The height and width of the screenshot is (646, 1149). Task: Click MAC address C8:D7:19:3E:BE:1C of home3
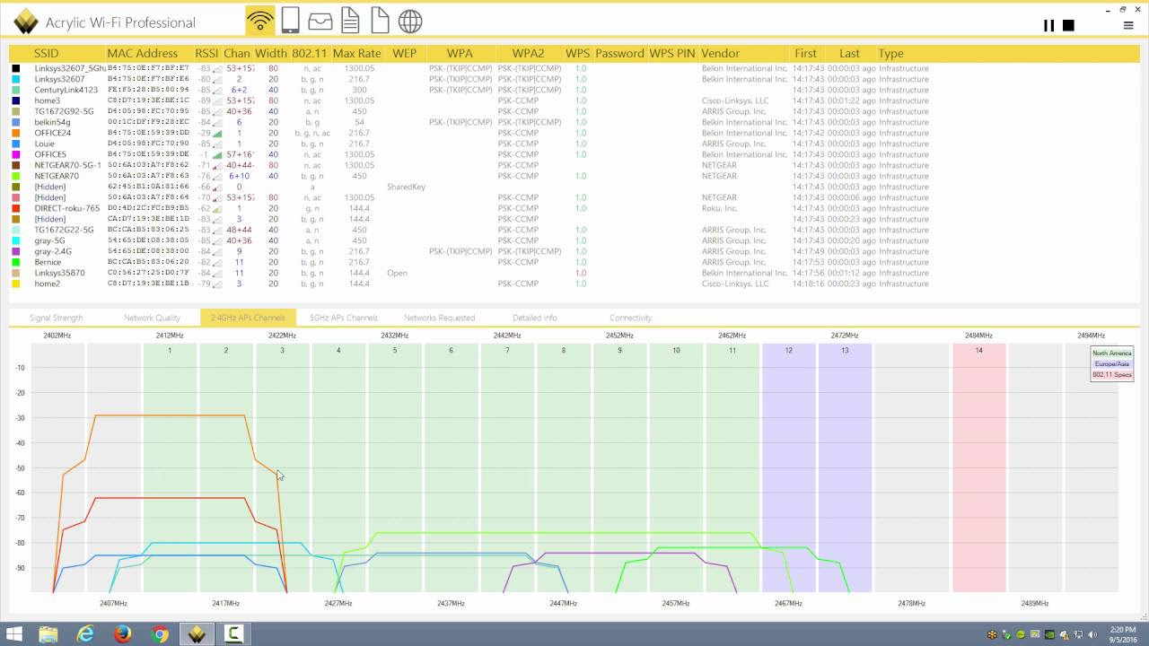click(x=148, y=100)
